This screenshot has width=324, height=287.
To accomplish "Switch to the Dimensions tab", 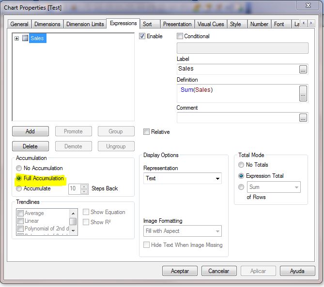I will [47, 24].
